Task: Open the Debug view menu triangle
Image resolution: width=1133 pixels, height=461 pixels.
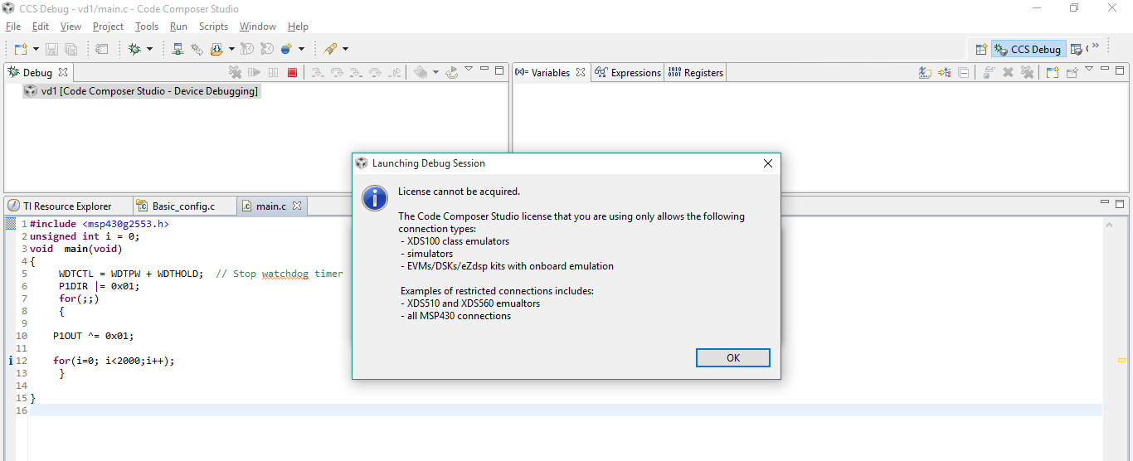Action: [469, 70]
